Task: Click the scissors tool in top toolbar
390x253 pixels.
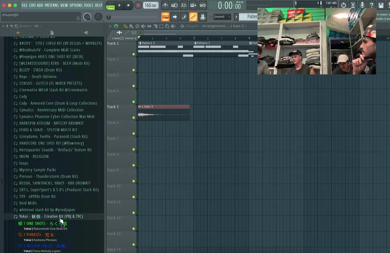Action: 353,5
